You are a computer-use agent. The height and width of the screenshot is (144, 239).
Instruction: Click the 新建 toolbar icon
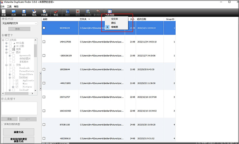4,12
